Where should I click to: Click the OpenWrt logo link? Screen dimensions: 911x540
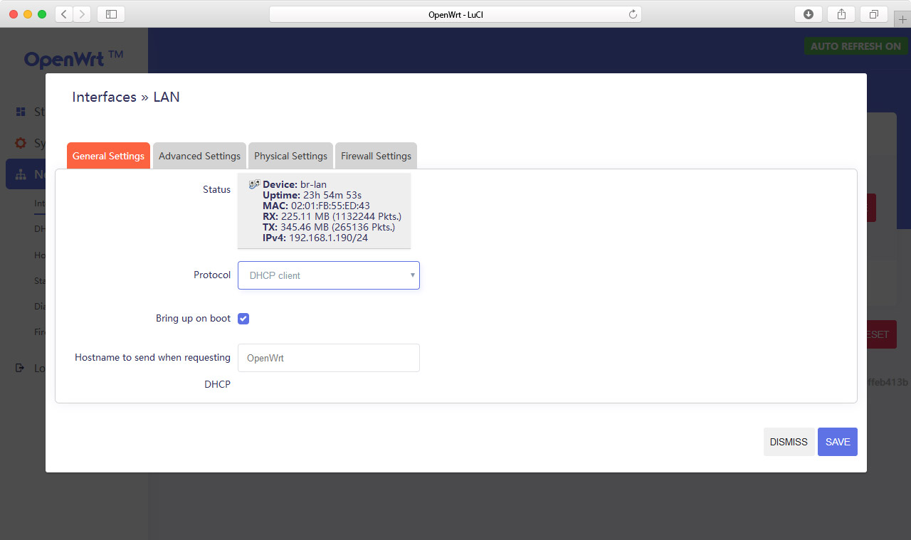tap(74, 58)
